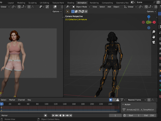Open the timeline Channel menu
The height and width of the screenshot is (121, 161).
click(x=21, y=100)
